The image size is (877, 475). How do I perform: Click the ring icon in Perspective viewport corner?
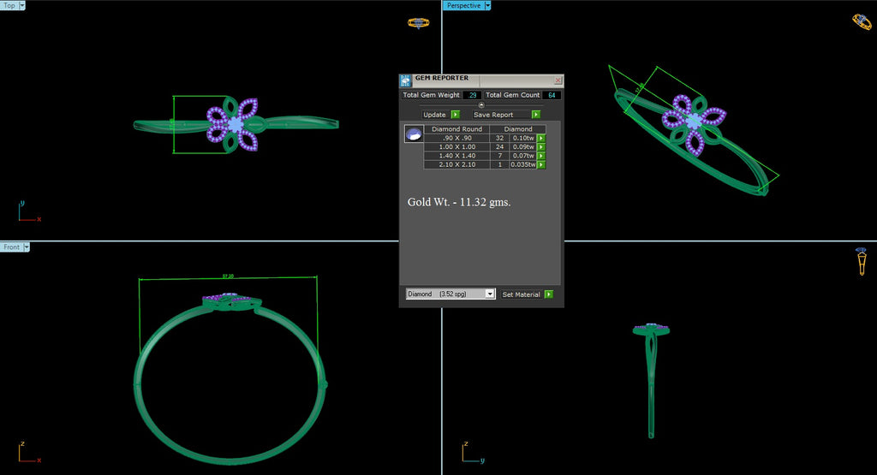(x=862, y=21)
